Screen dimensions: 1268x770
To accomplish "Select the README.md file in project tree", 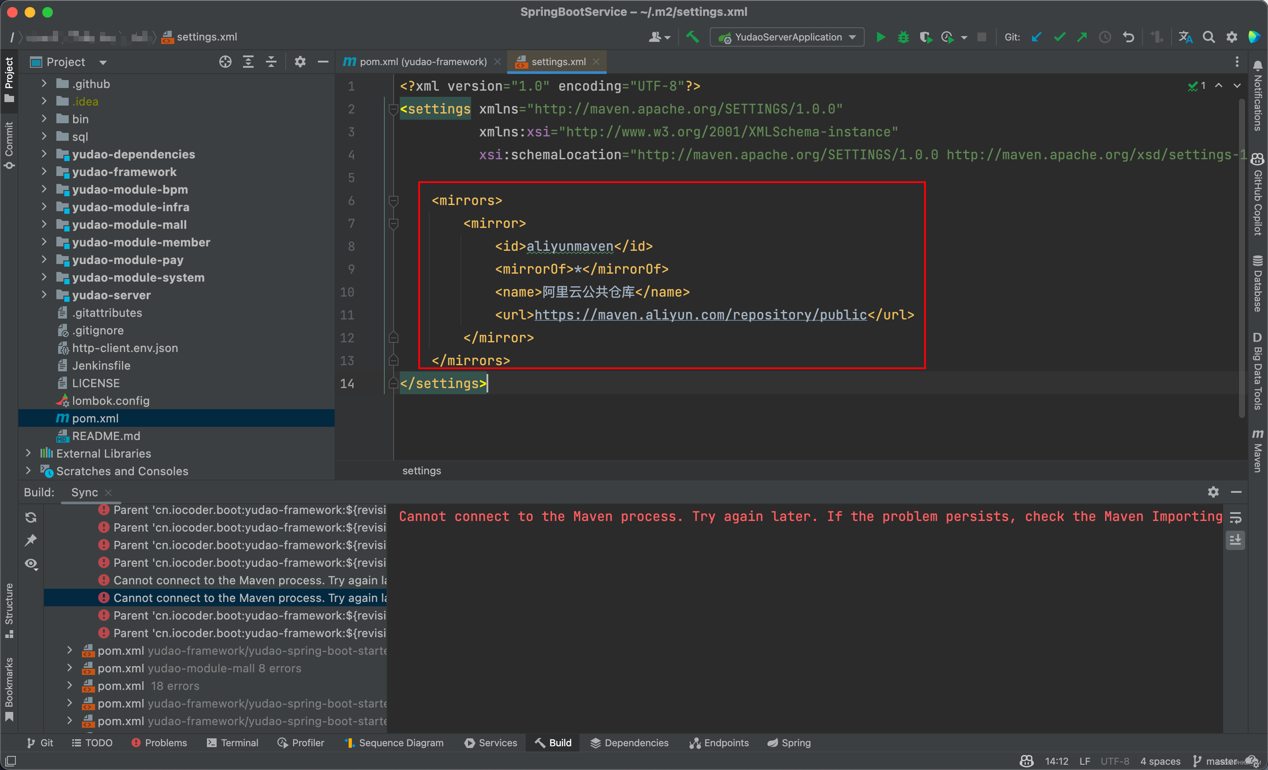I will coord(106,436).
